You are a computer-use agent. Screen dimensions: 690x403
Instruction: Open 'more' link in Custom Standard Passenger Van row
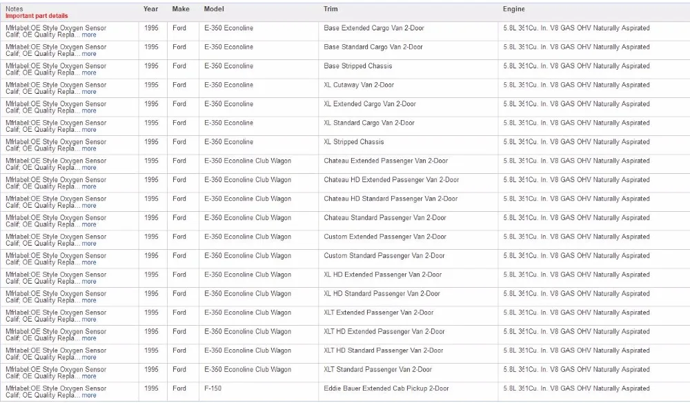click(89, 262)
